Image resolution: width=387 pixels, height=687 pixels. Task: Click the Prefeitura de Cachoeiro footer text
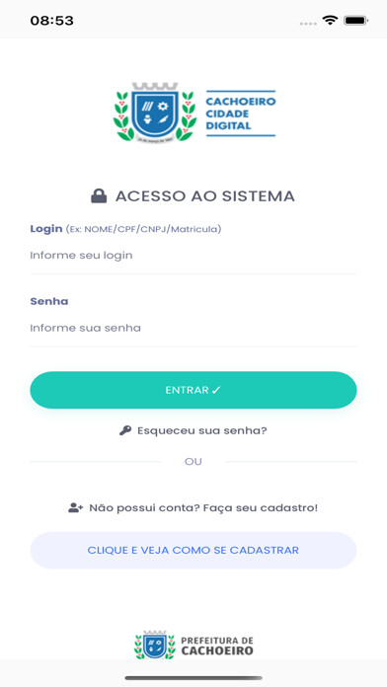pos(217,647)
